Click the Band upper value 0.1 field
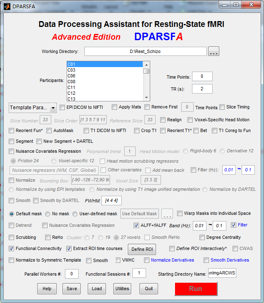Image resolution: width=264 pixels, height=303 pixels. point(219,226)
